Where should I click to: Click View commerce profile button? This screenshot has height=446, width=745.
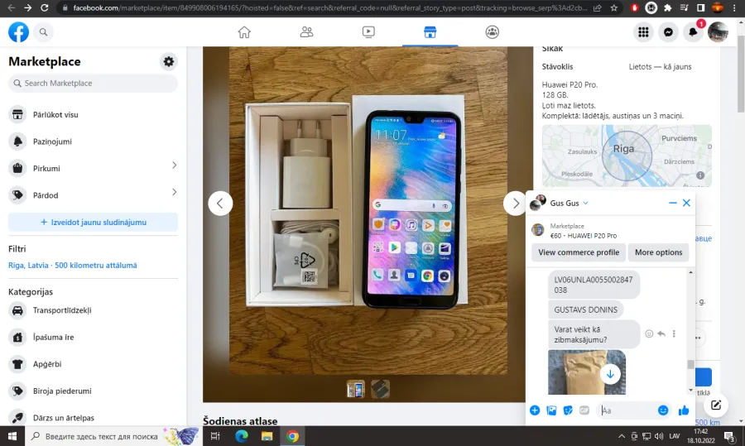point(579,252)
